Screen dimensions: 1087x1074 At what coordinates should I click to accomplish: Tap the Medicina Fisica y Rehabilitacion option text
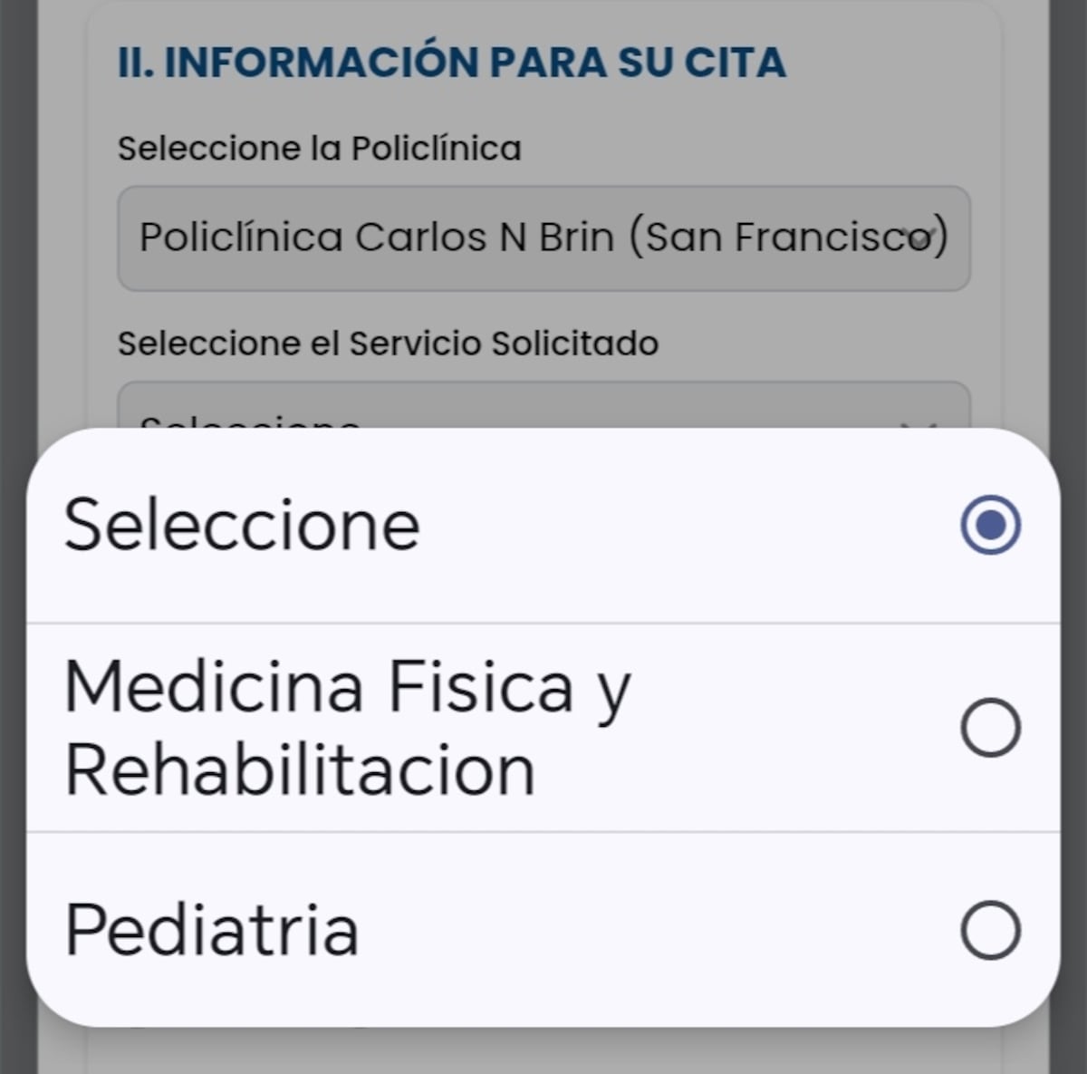pos(347,728)
